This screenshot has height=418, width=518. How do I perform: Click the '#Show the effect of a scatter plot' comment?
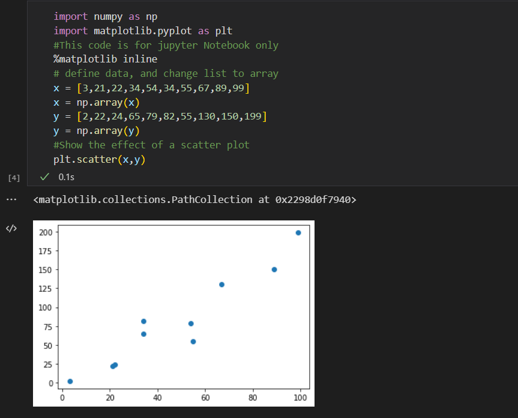pyautogui.click(x=151, y=145)
